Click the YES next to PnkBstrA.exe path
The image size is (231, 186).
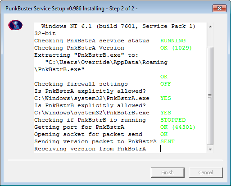(x=166, y=98)
